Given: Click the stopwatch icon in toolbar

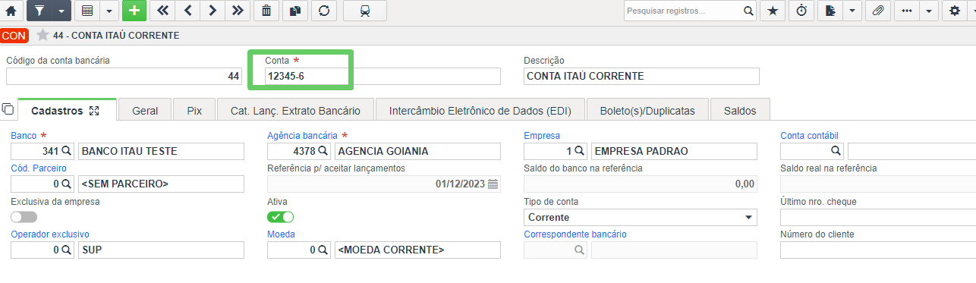Looking at the screenshot, I should (x=801, y=11).
